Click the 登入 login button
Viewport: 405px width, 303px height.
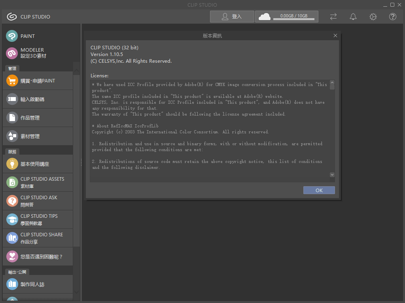[232, 17]
